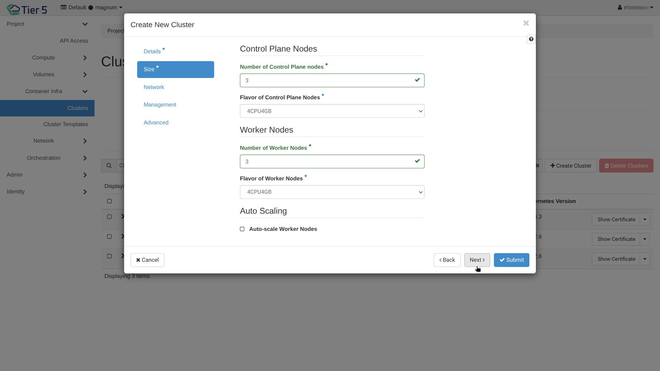Enable Auto-scale Worker Nodes checkbox
The image size is (660, 371).
[242, 229]
